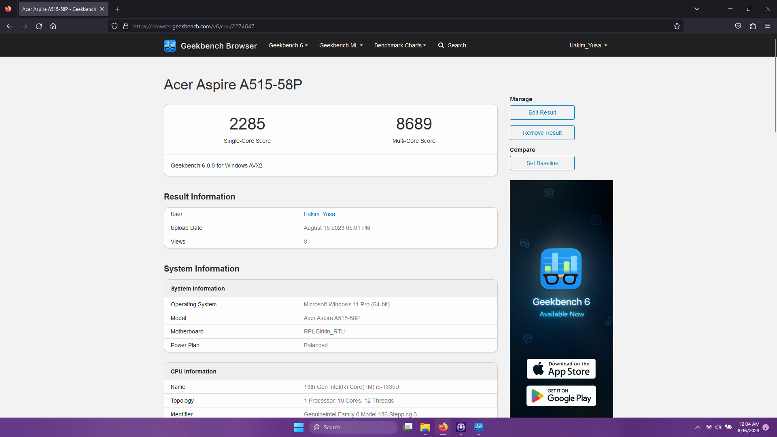The height and width of the screenshot is (437, 777).
Task: Select the Acer Aspire A515-58P model value
Action: pos(332,318)
